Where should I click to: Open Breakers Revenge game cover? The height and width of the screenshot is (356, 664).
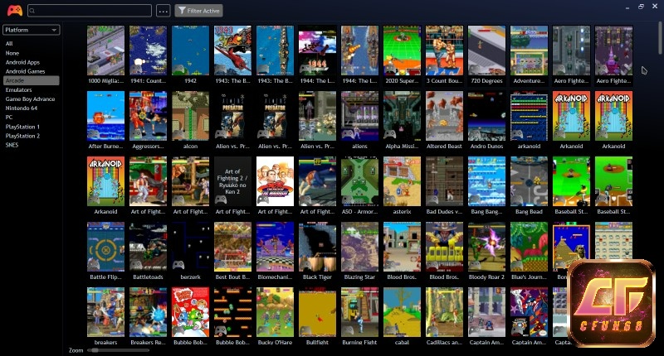click(x=149, y=312)
